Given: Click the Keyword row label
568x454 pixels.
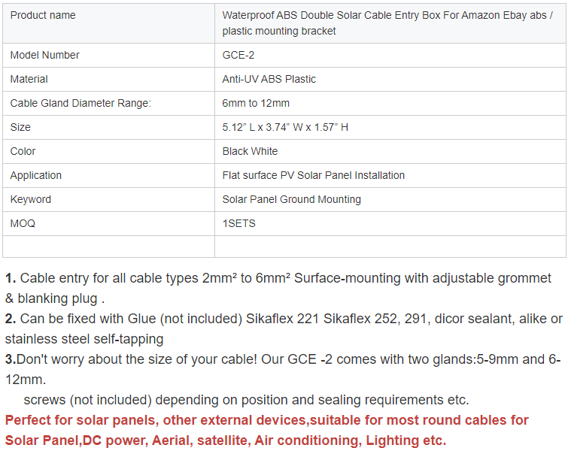Looking at the screenshot, I should click(30, 199).
